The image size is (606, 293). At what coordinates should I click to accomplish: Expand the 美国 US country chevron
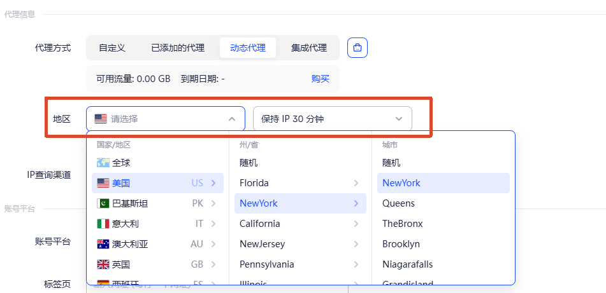213,183
